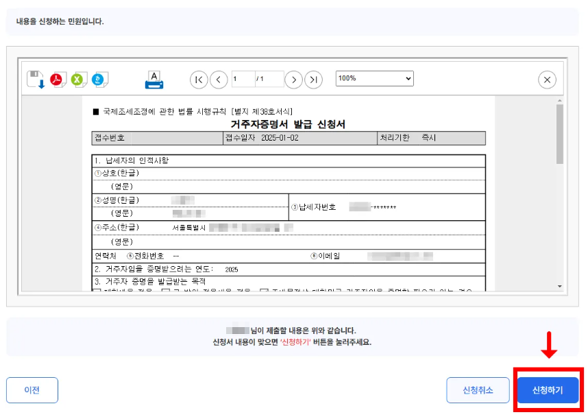
Task: Click the title text 거주자증명서 발급 신청서
Action: (x=288, y=124)
